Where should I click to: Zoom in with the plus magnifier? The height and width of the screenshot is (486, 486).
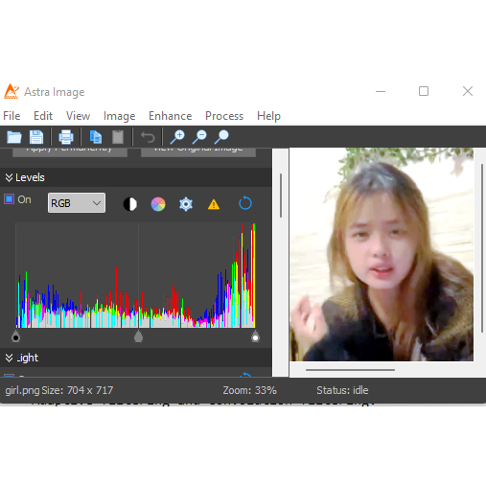(x=177, y=137)
